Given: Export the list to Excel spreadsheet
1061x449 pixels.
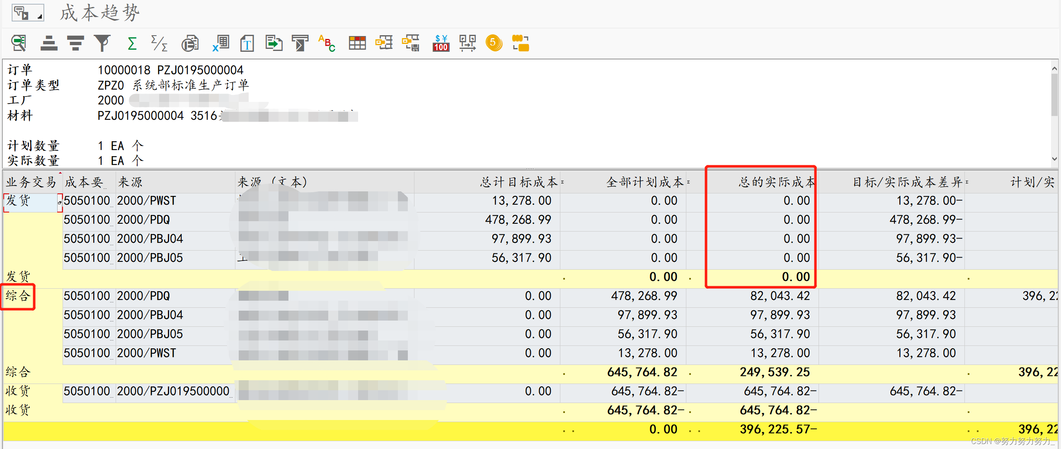Looking at the screenshot, I should pyautogui.click(x=220, y=43).
